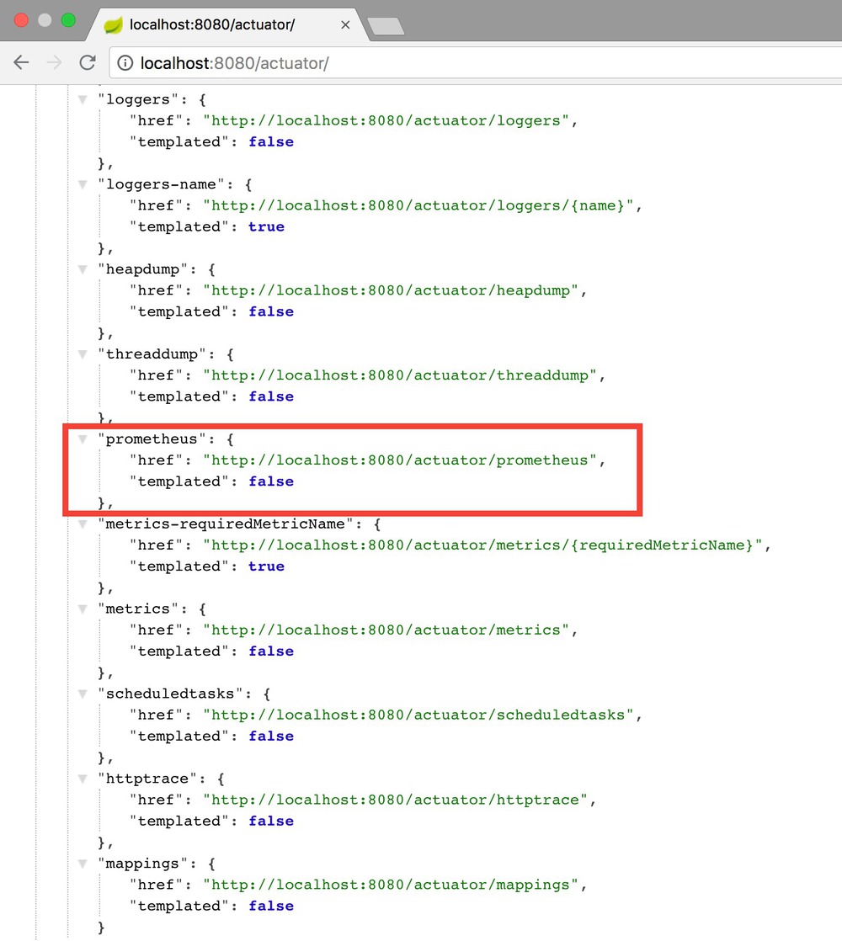Open the metrics/{requiredMetricName} href link
The height and width of the screenshot is (941, 842).
pos(482,545)
